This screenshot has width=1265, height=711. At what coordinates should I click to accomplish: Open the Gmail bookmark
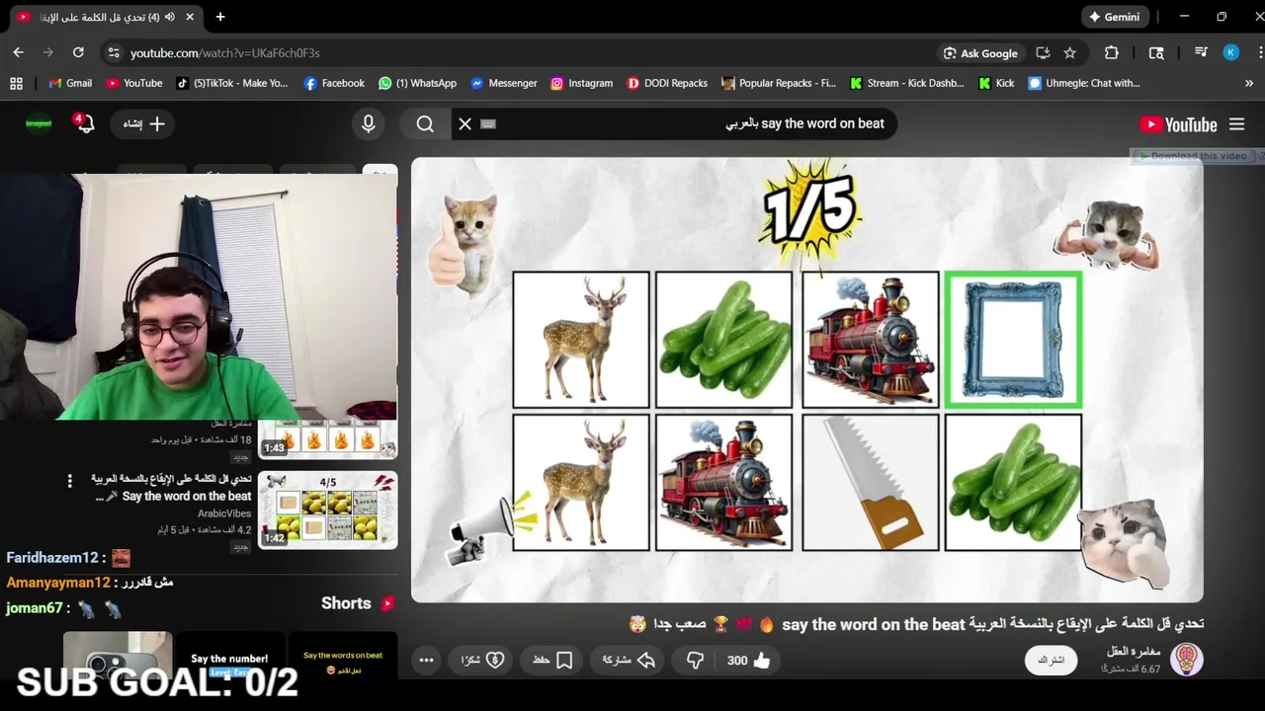click(69, 83)
